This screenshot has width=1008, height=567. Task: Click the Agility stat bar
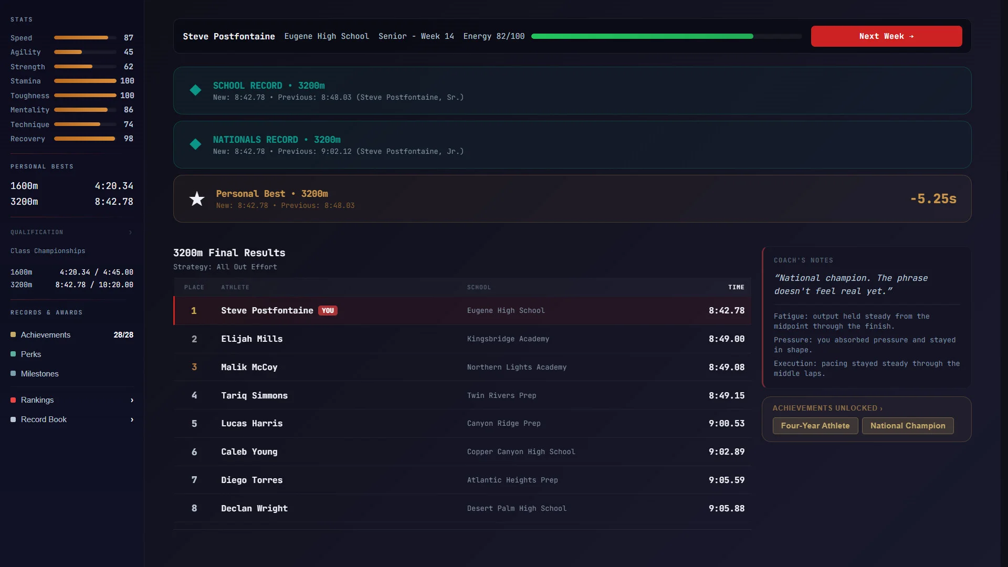click(85, 52)
